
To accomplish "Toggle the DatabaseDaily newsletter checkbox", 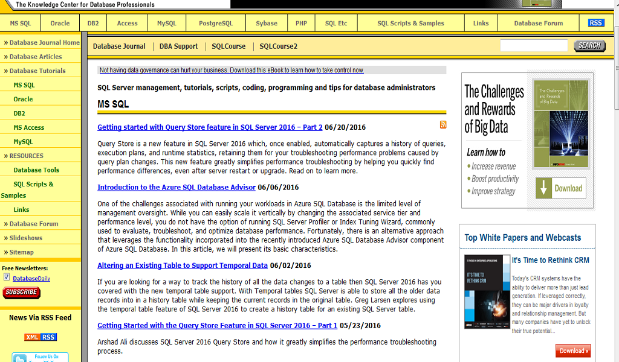I will pyautogui.click(x=7, y=278).
